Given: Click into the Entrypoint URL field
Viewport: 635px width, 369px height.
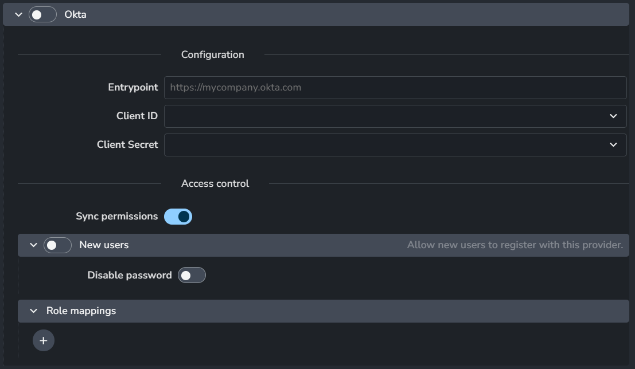Looking at the screenshot, I should pyautogui.click(x=395, y=88).
